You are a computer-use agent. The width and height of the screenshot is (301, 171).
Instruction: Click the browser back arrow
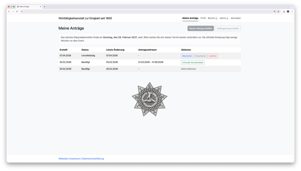[9, 11]
